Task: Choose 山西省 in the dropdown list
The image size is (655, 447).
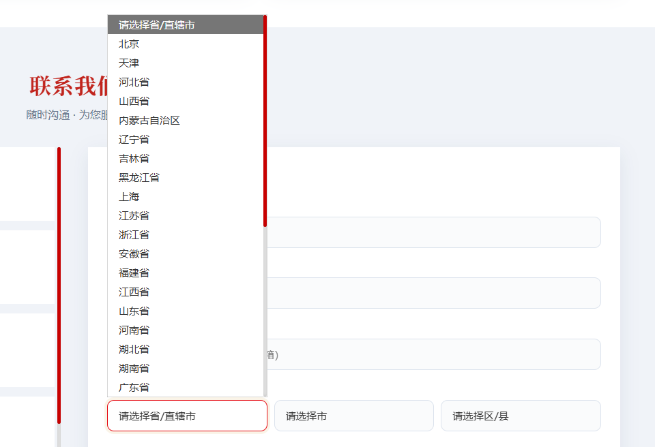Action: (186, 102)
